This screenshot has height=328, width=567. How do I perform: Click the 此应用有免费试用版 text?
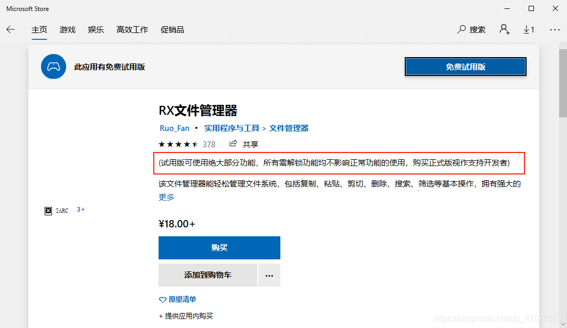pyautogui.click(x=109, y=67)
